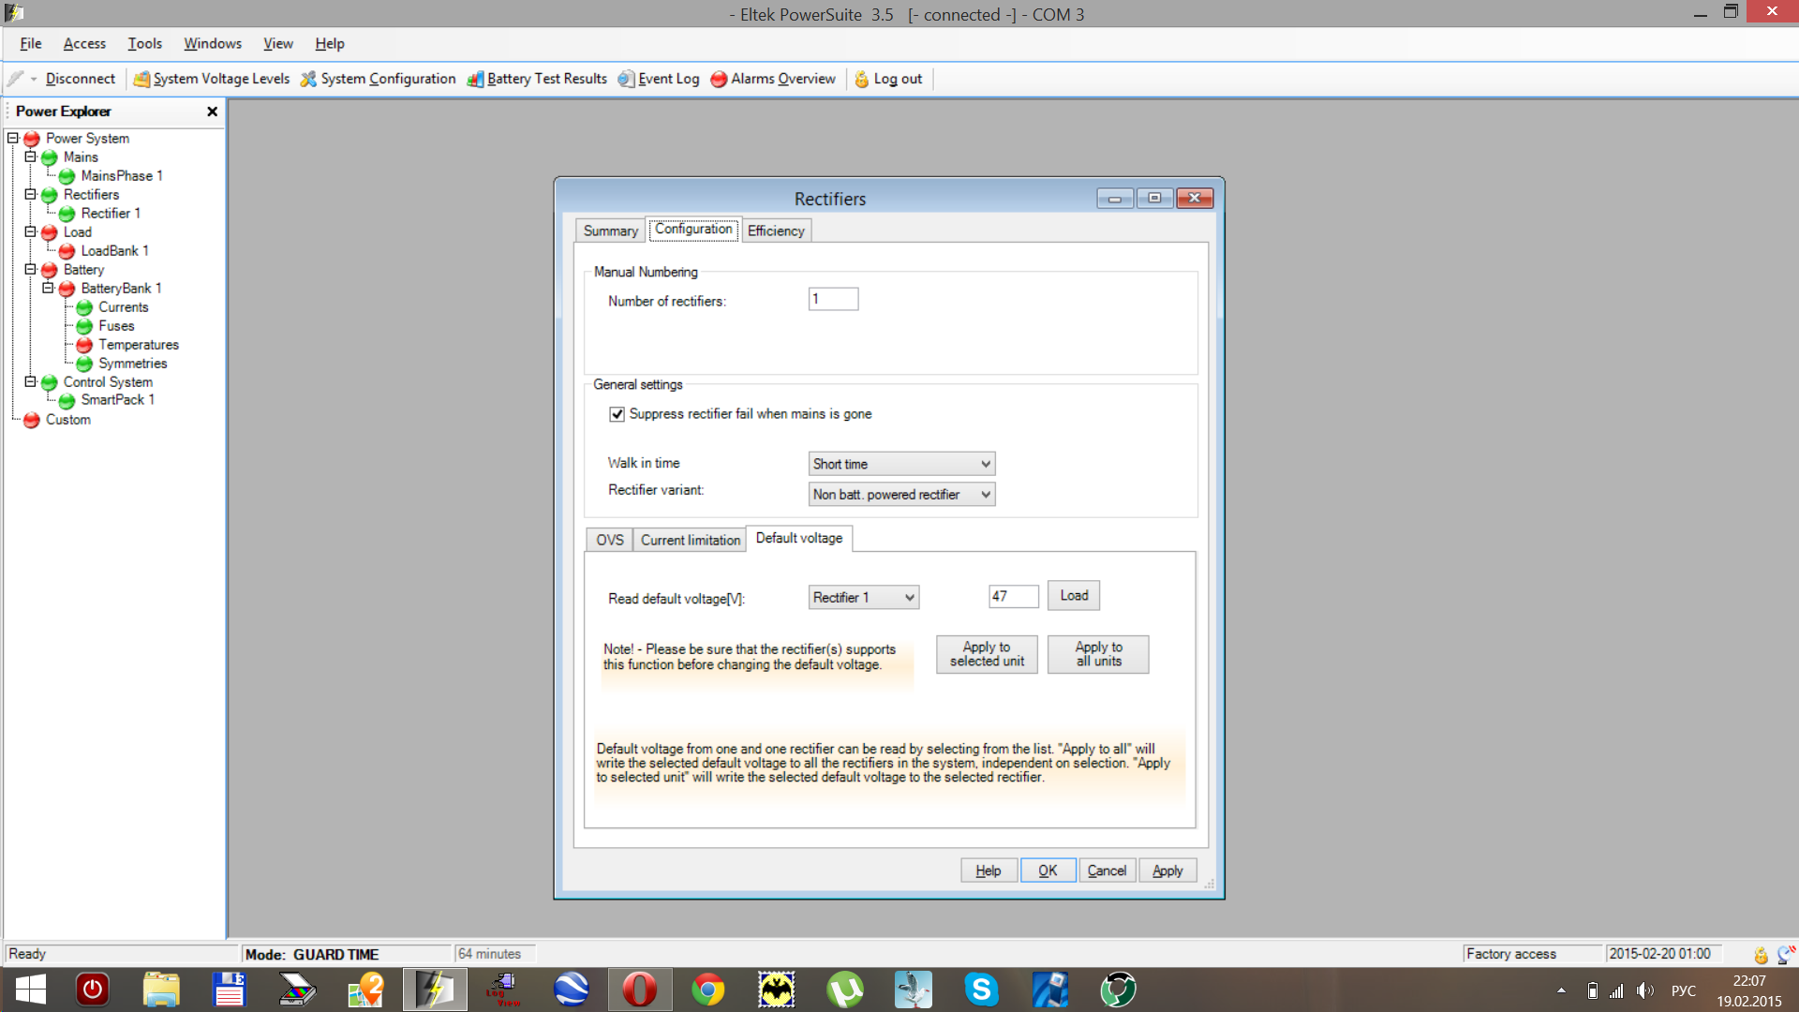1799x1012 pixels.
Task: Click Fuses green status icon
Action: [x=84, y=326]
